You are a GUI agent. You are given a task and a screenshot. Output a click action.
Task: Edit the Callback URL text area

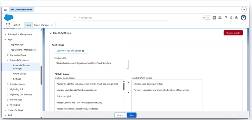[91, 65]
